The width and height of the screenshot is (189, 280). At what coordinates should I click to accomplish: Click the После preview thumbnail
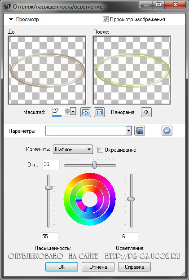point(132,70)
